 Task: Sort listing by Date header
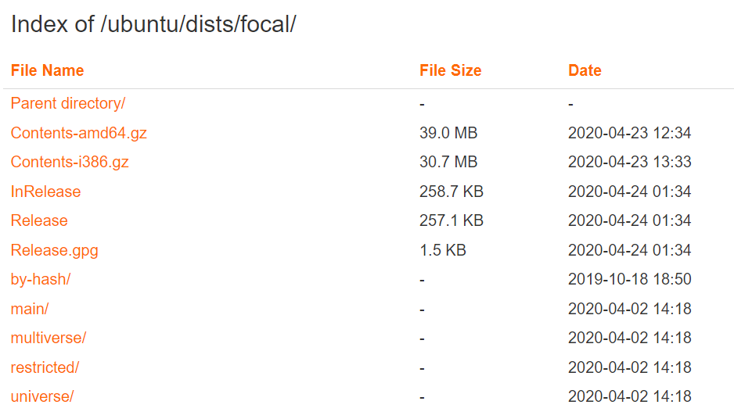(585, 70)
